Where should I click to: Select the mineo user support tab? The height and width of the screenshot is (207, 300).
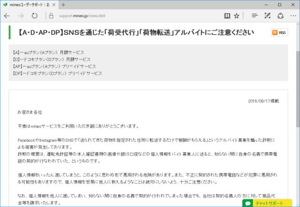coord(29,5)
